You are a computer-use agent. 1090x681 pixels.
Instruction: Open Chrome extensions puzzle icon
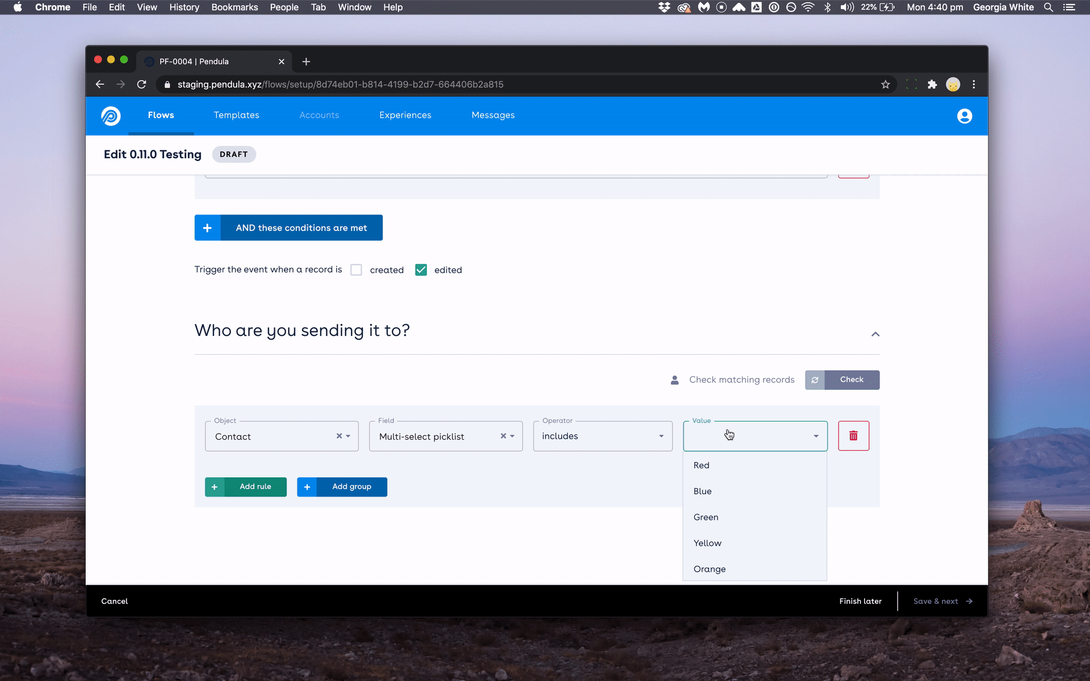click(x=932, y=85)
